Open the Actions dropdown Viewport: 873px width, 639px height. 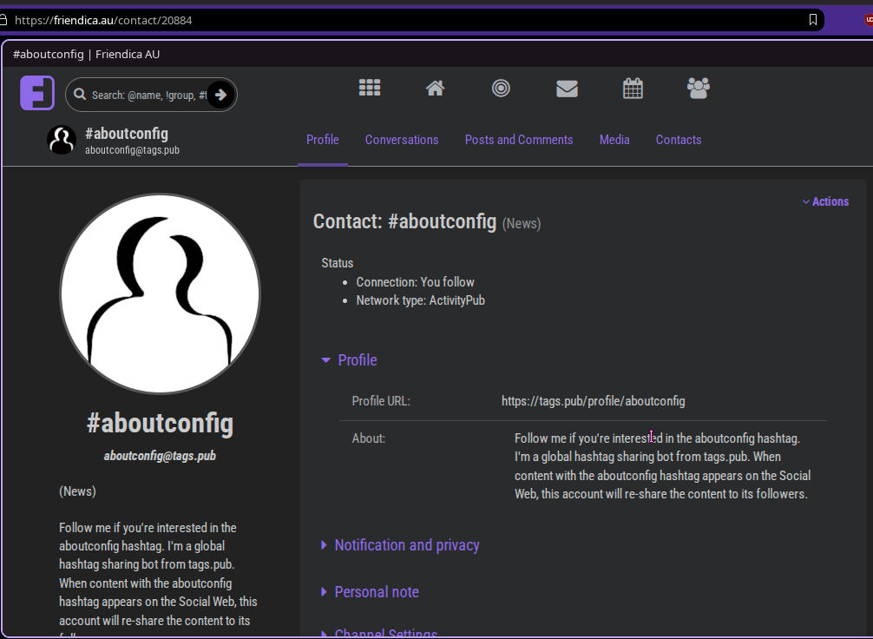(824, 201)
